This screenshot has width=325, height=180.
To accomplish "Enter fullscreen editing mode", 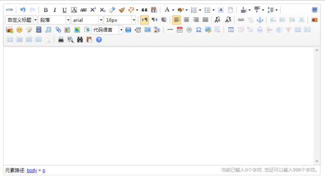I will [x=314, y=9].
